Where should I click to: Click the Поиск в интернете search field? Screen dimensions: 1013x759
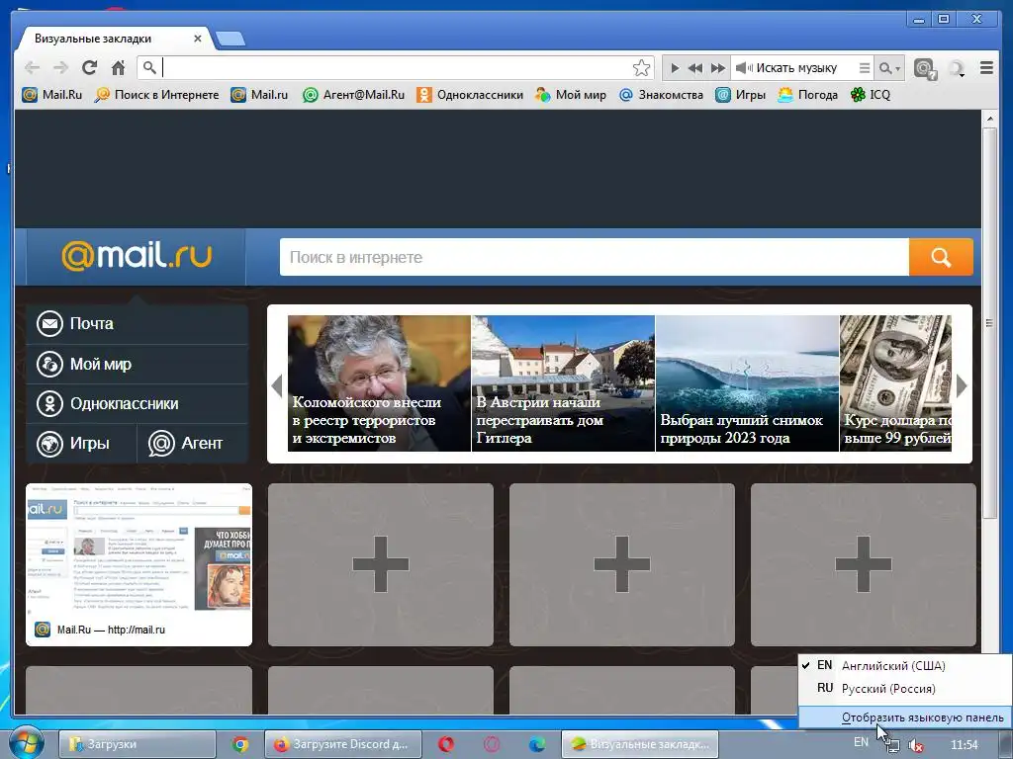tap(594, 257)
